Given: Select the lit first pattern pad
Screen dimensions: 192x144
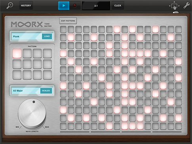Looking at the screenshot, I should (x=17, y=53).
